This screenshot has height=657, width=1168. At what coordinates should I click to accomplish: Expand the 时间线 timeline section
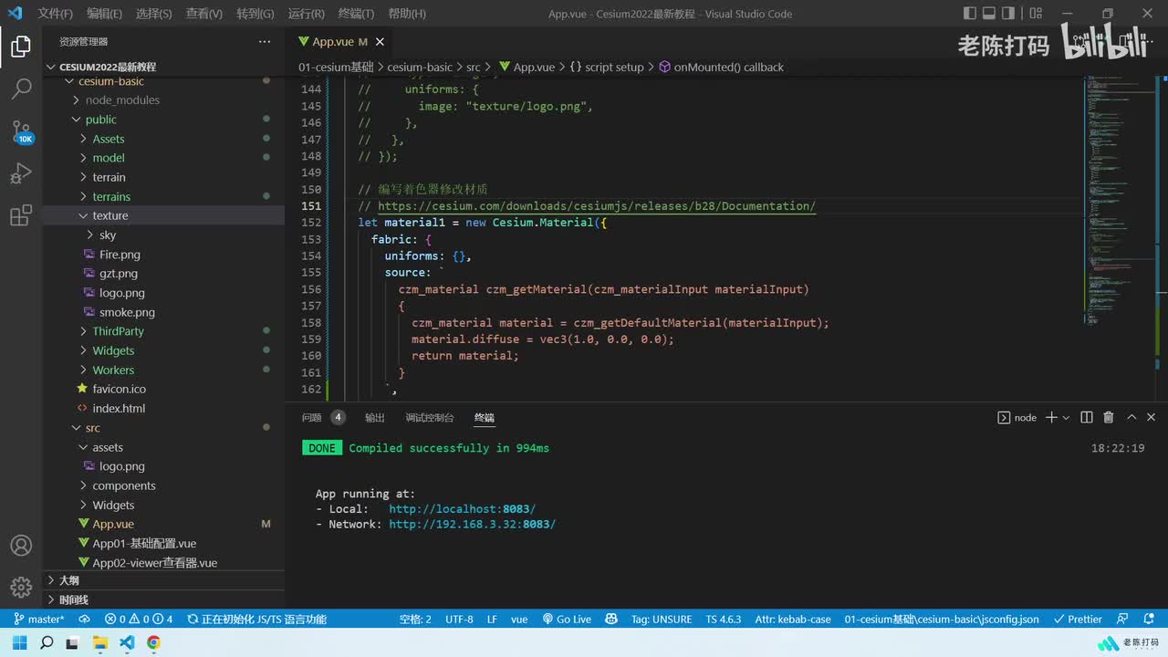pyautogui.click(x=74, y=600)
